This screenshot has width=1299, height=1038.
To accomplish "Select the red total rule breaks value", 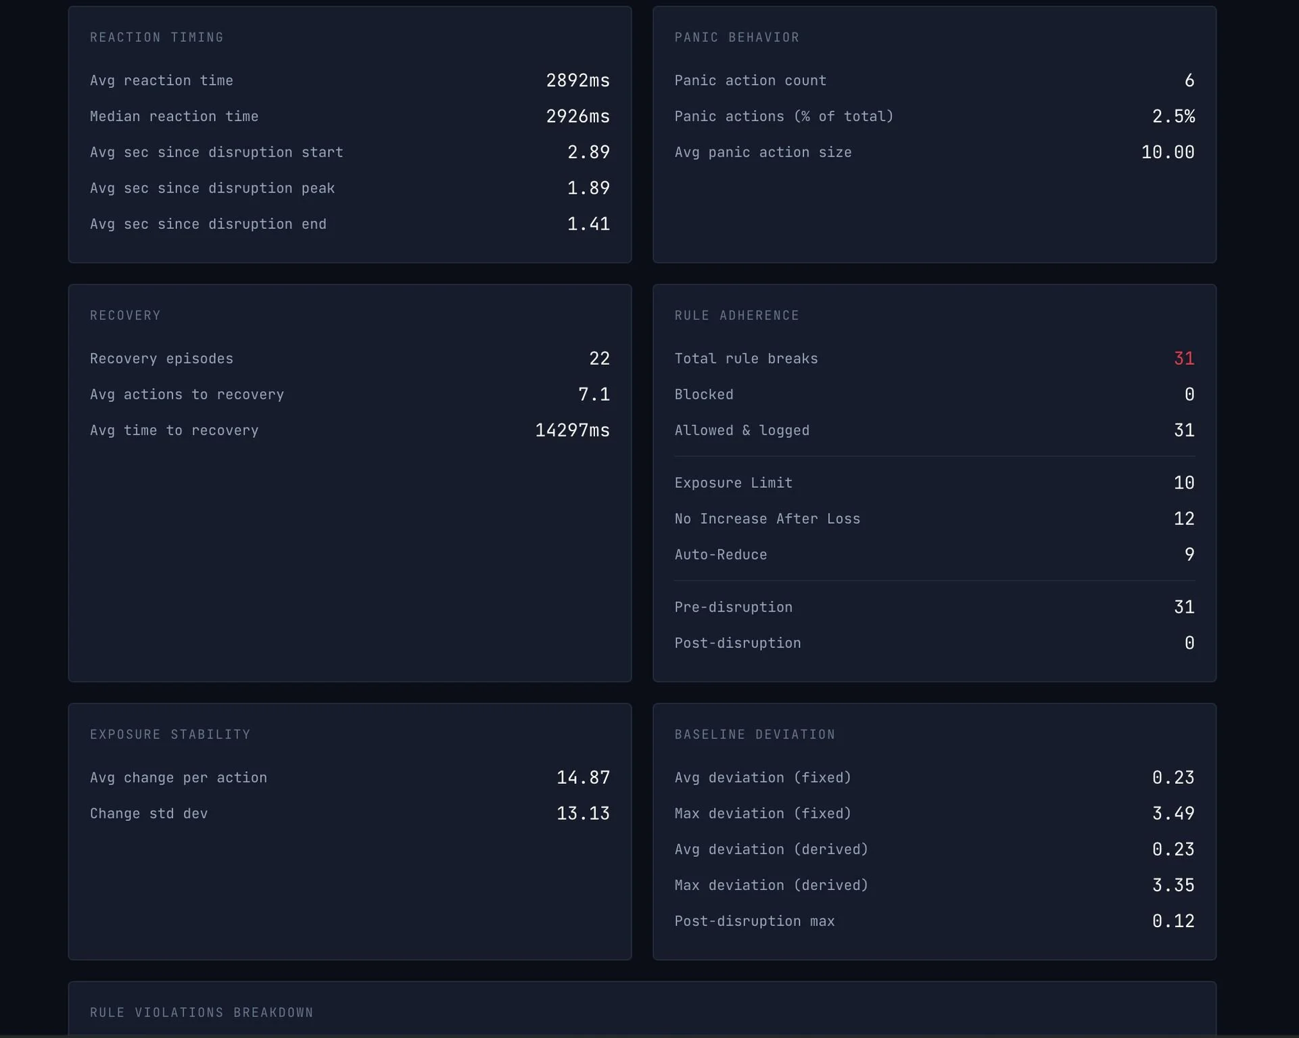I will pyautogui.click(x=1184, y=359).
